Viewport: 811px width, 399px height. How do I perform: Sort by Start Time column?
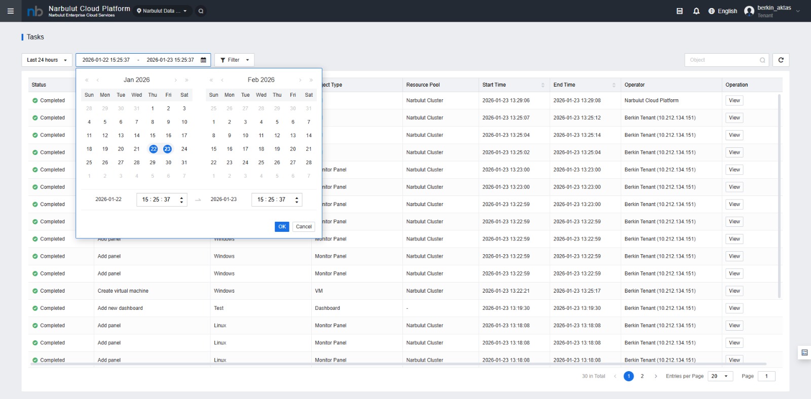(542, 85)
